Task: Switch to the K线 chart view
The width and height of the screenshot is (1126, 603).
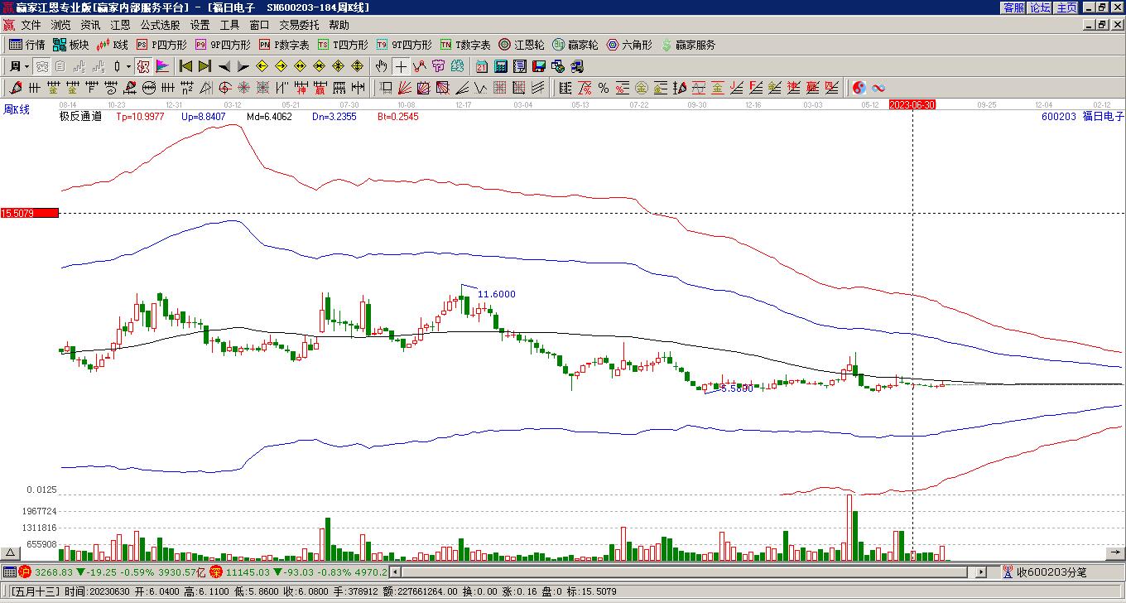Action: coord(113,45)
